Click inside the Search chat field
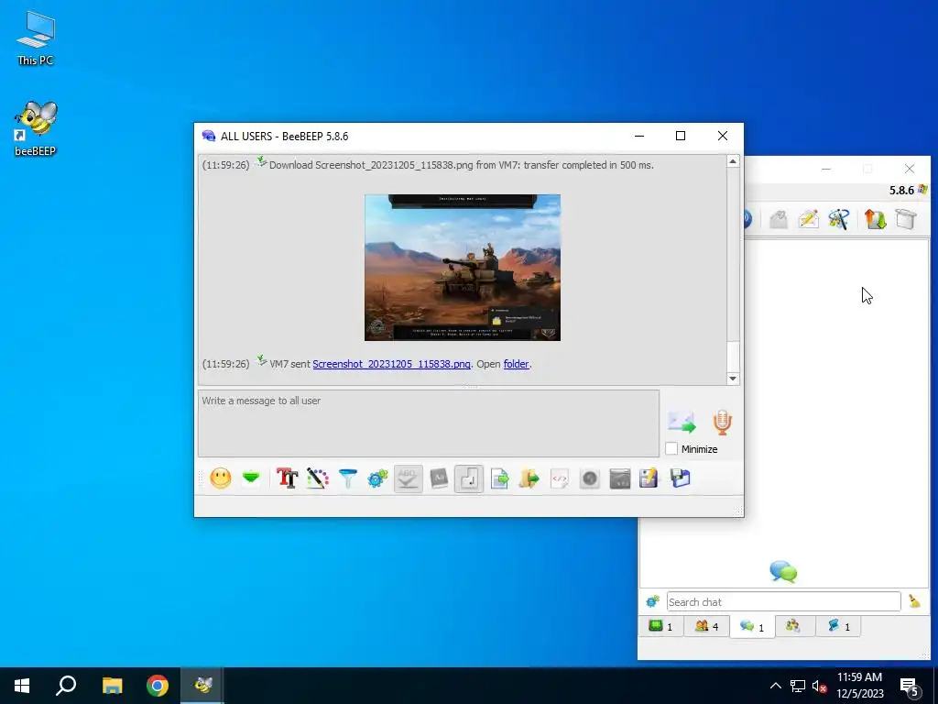The height and width of the screenshot is (704, 938). point(783,601)
